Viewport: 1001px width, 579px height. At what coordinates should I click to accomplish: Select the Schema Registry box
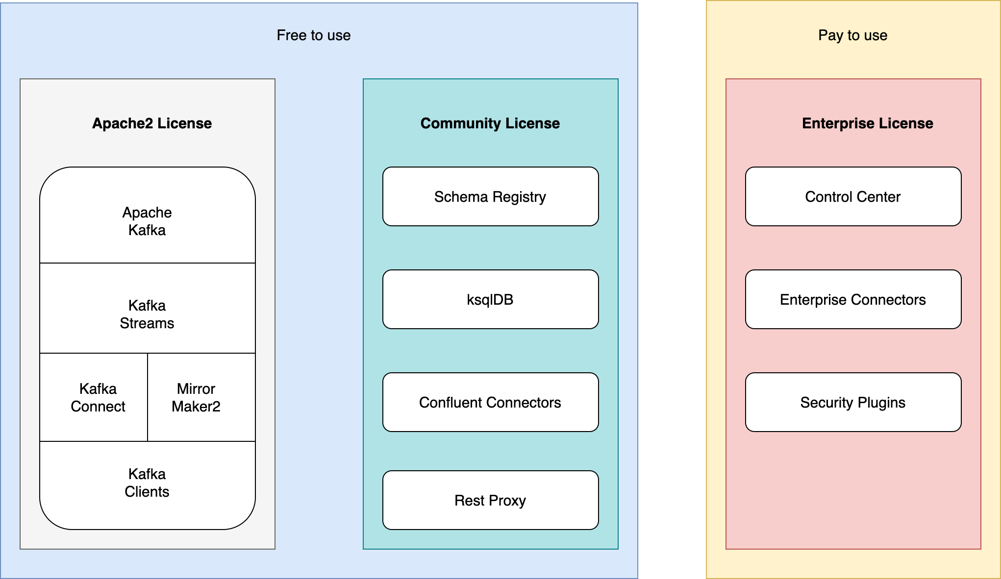pyautogui.click(x=490, y=196)
